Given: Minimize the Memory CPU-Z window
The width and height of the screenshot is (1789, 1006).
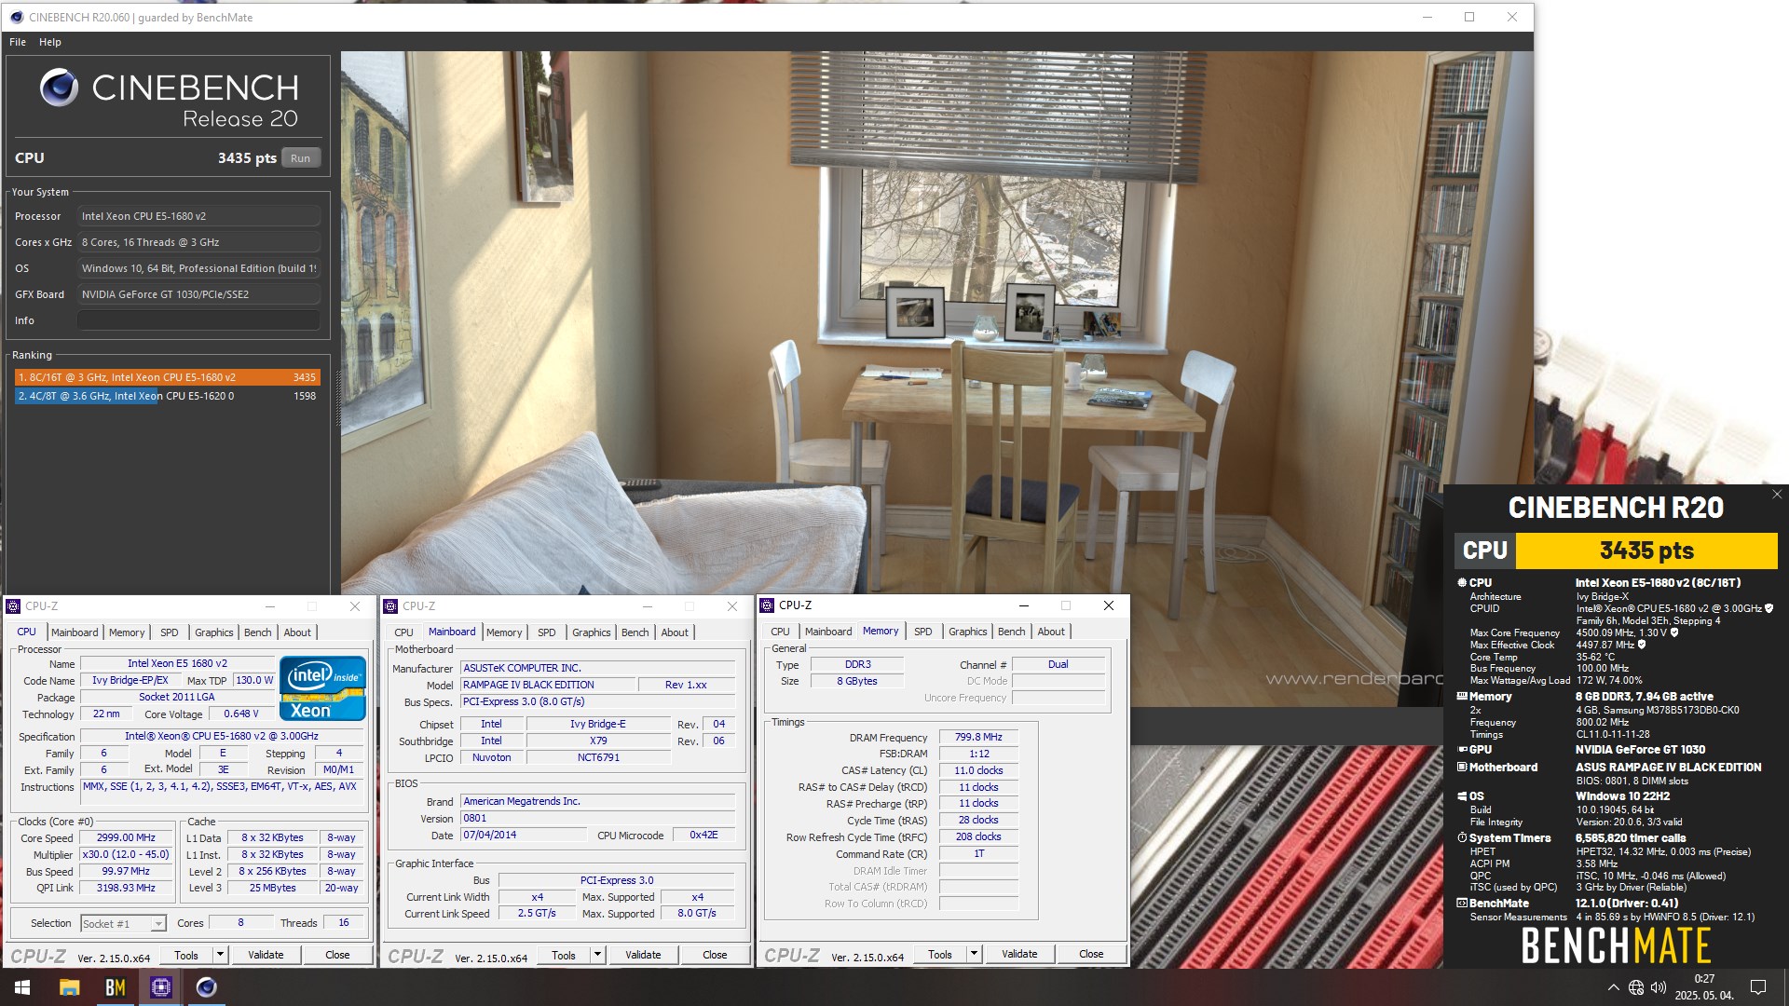Looking at the screenshot, I should pos(1023,605).
